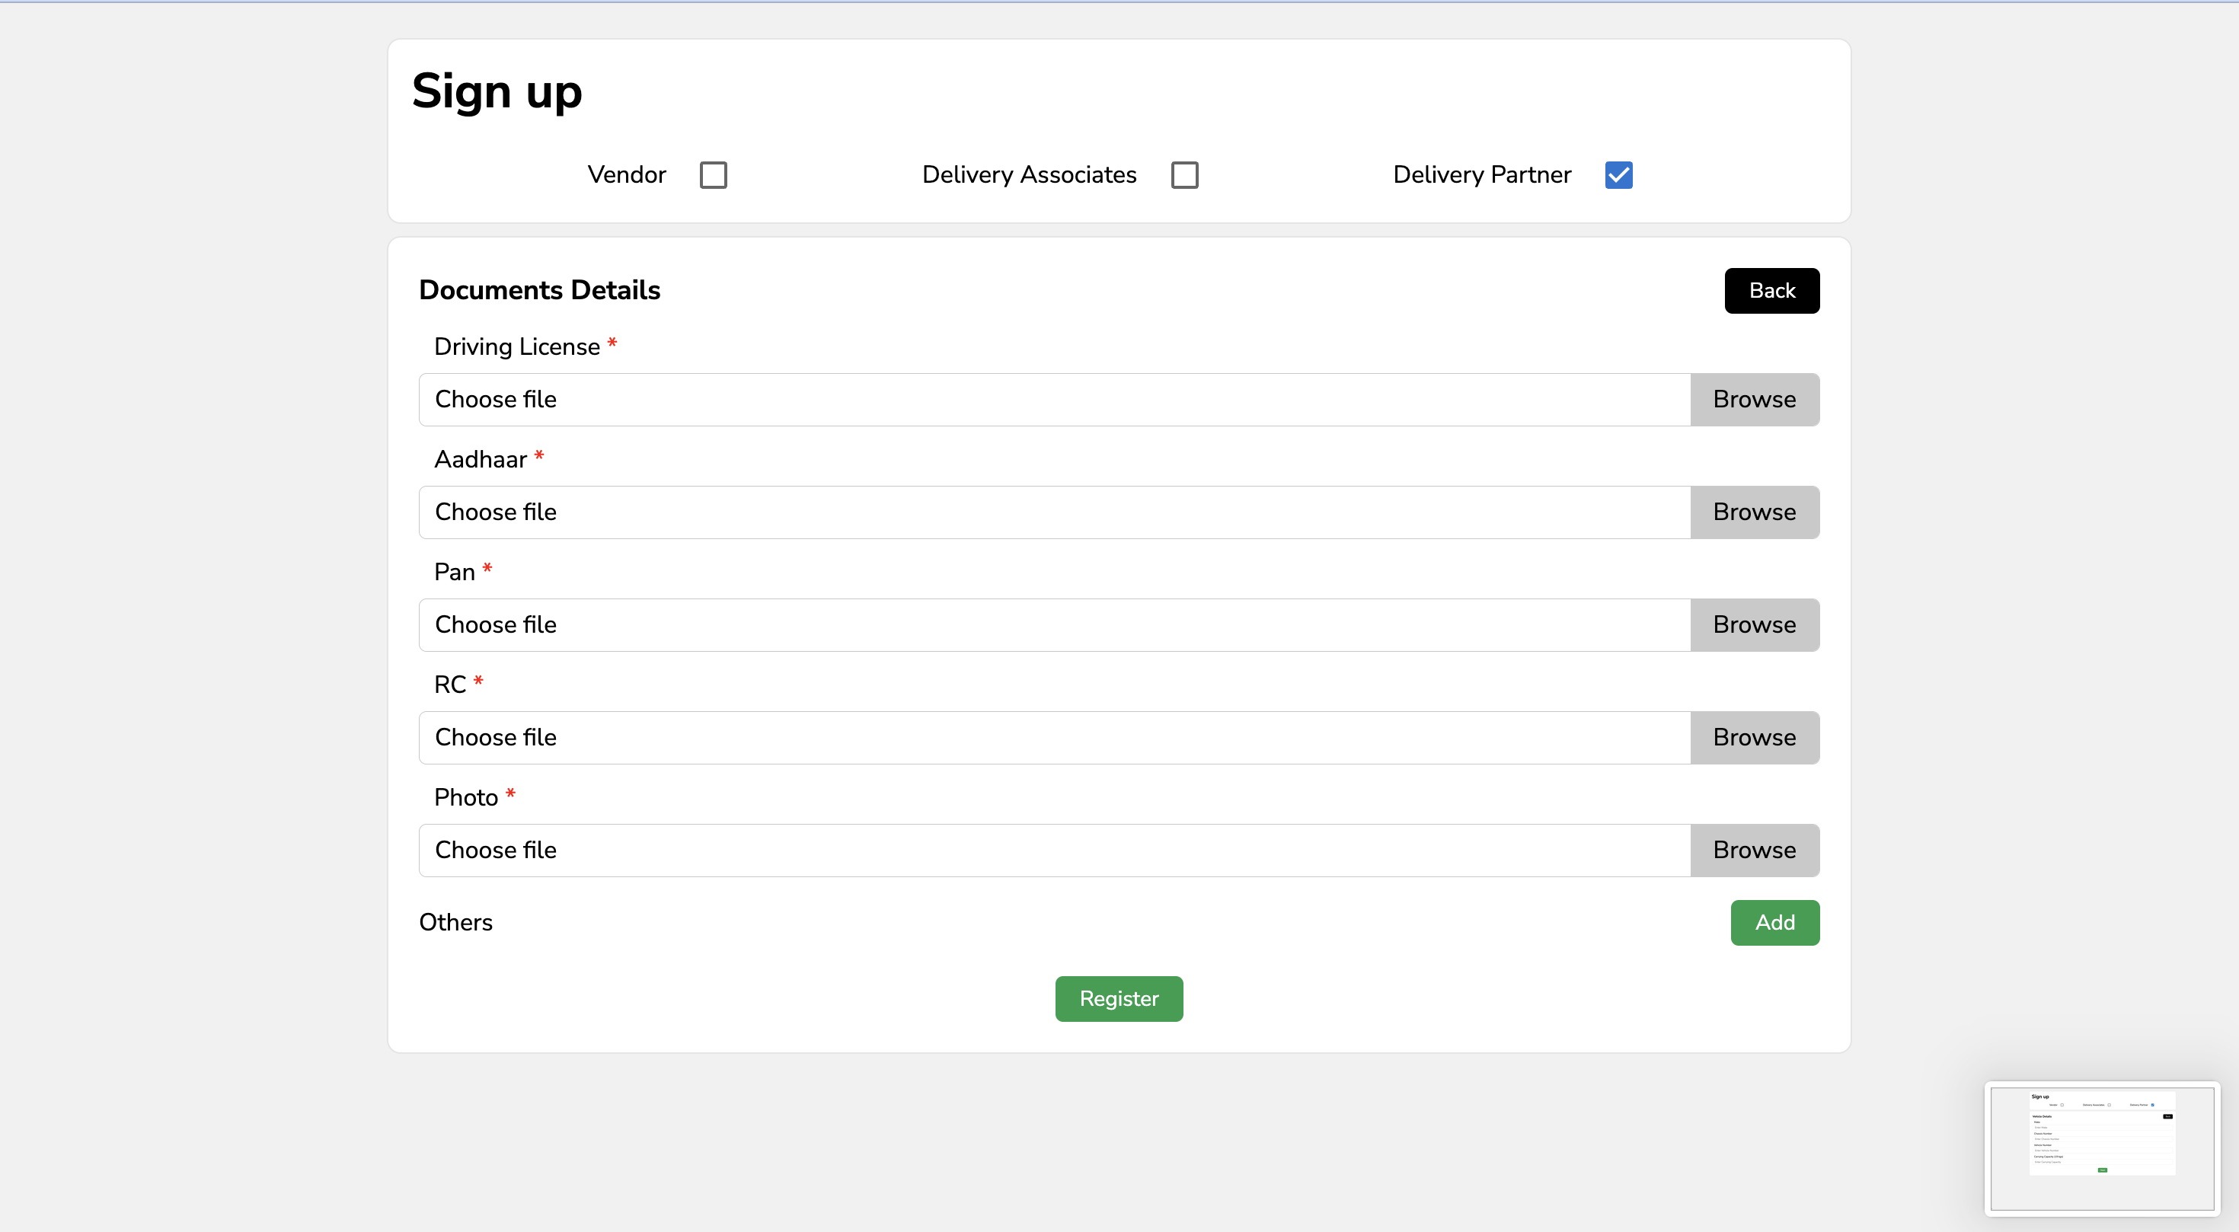Click the Delivery Associates label text

(x=1028, y=174)
